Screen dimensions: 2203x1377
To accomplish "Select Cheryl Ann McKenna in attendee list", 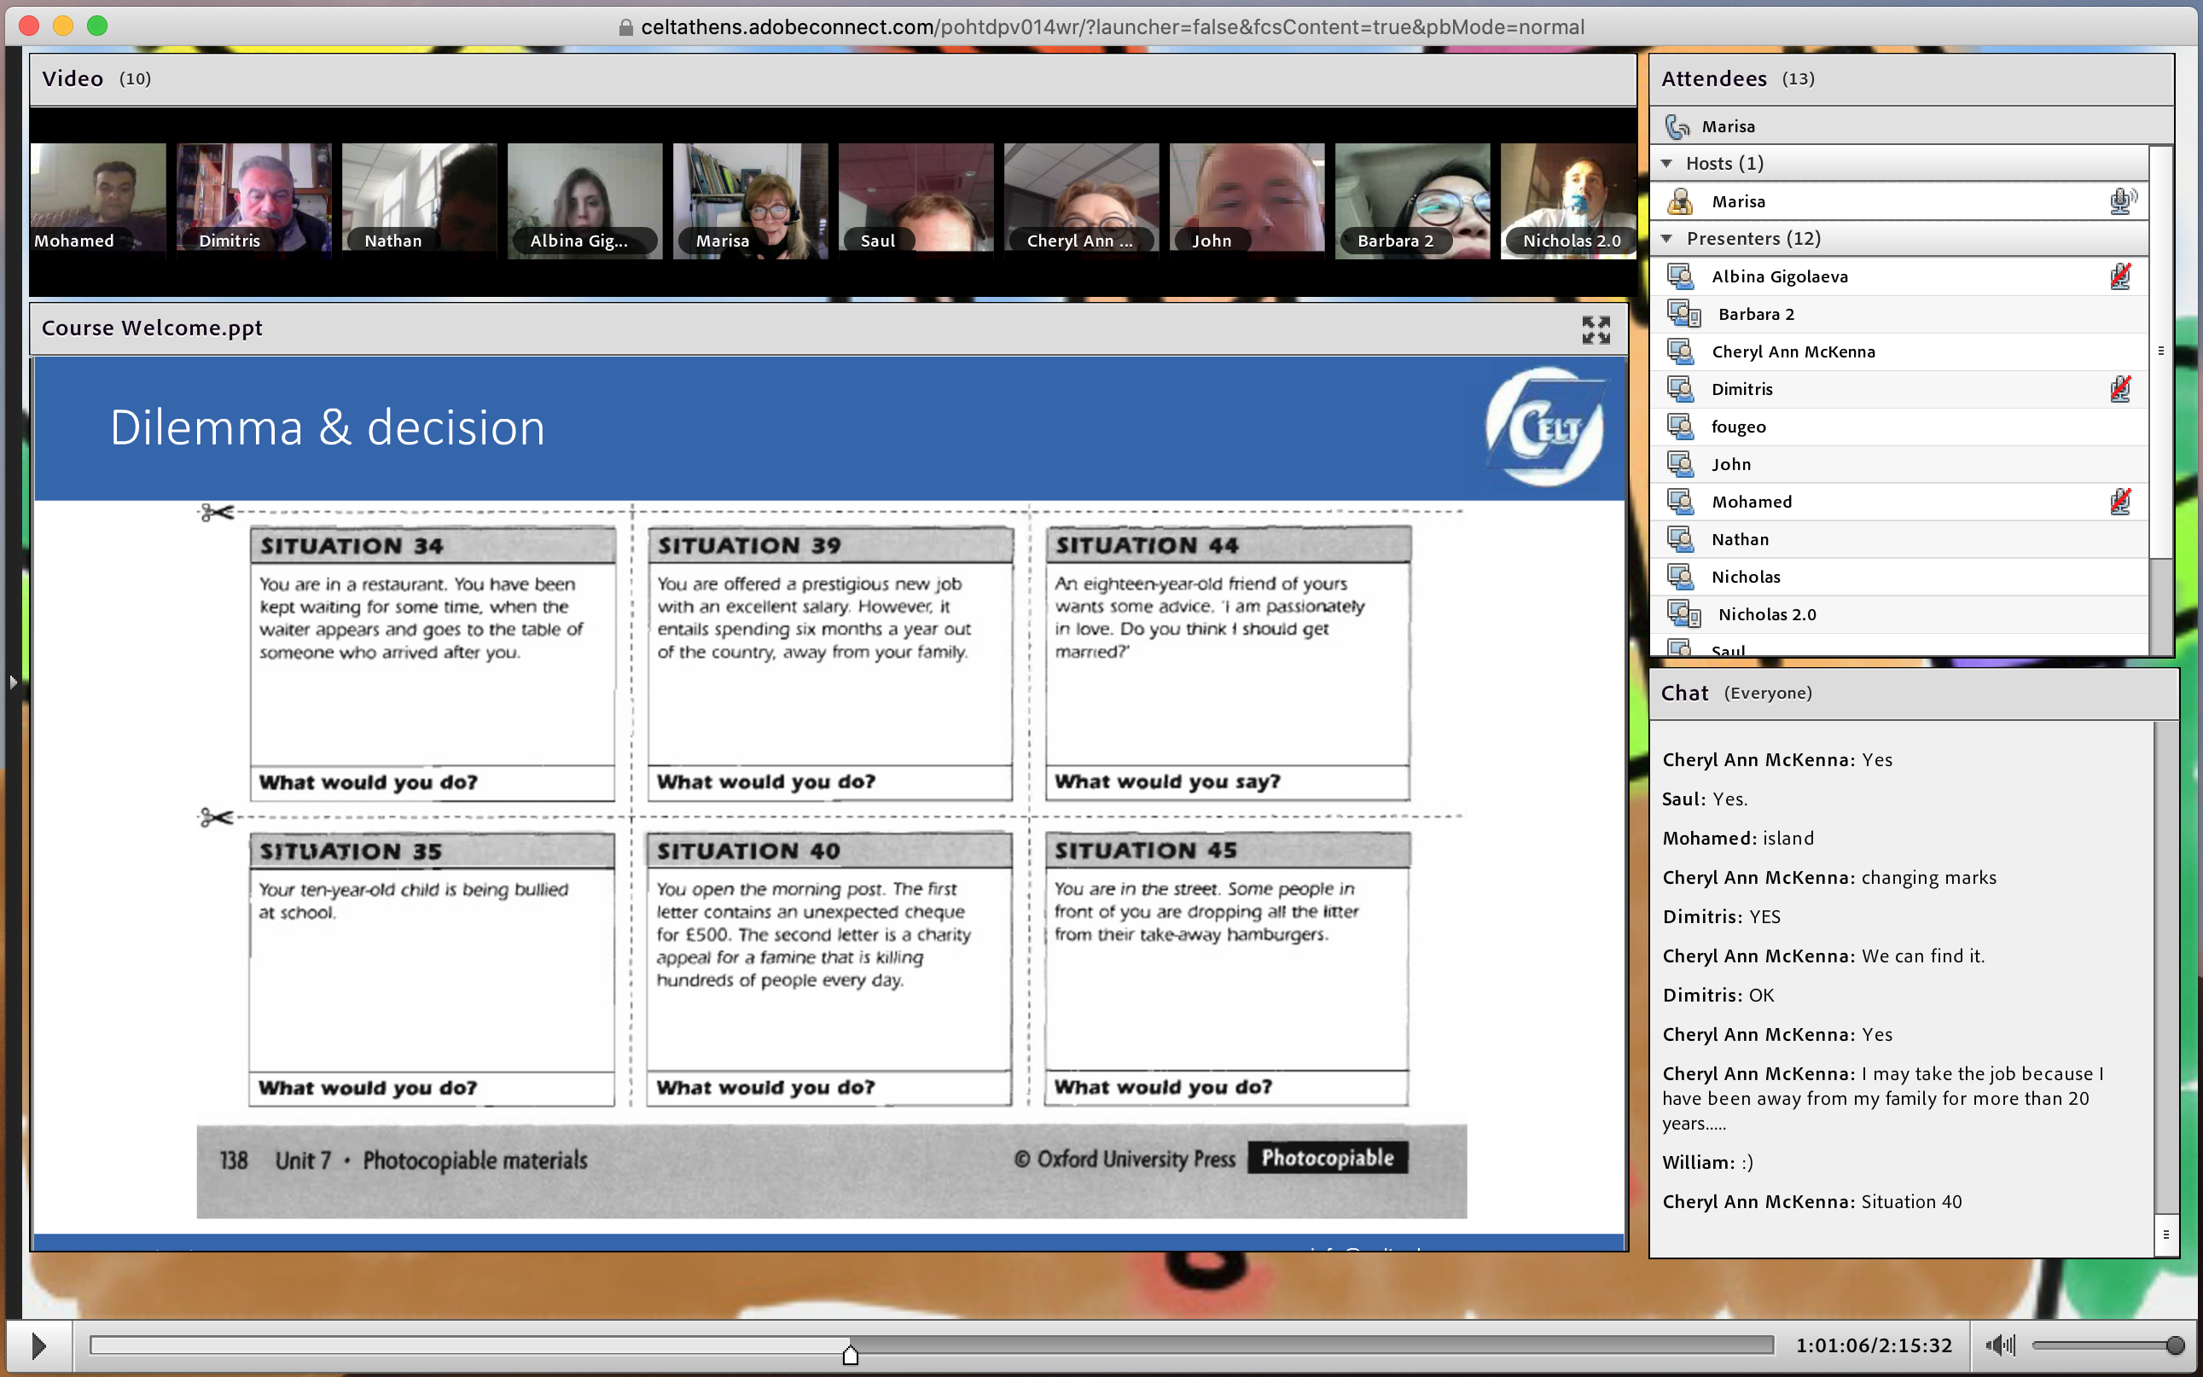I will point(1793,352).
